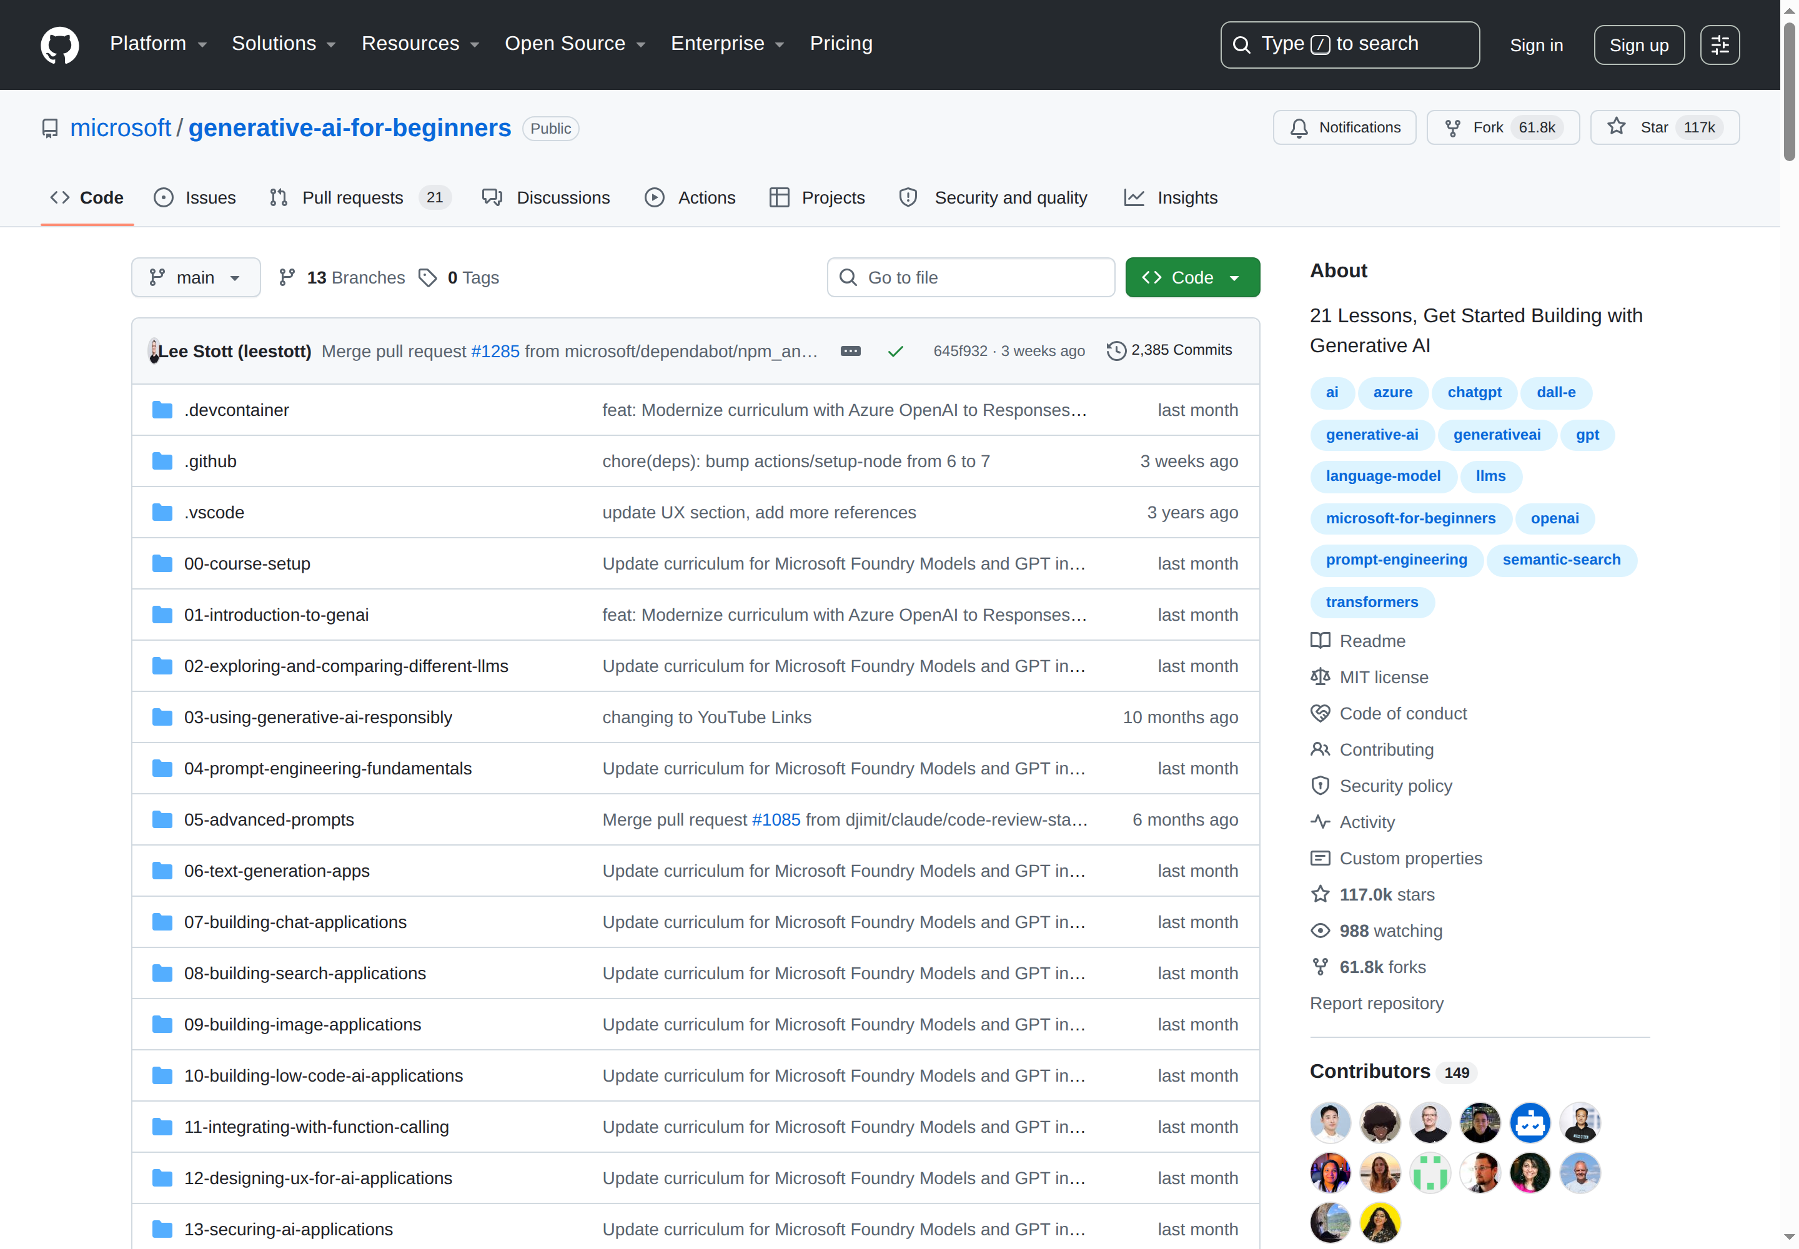Open the Insights tab
Viewport: 1799px width, 1249px height.
(x=1171, y=198)
